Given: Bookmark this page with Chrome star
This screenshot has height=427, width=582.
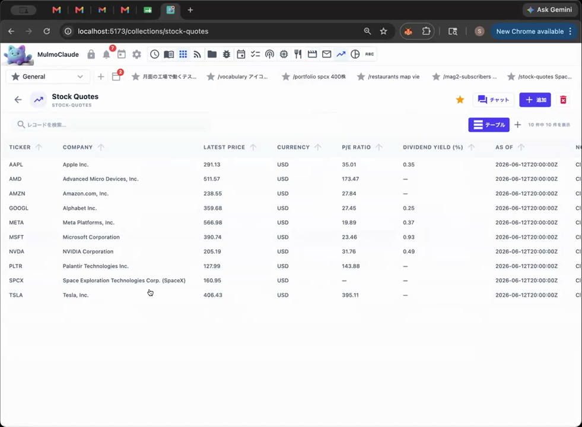Looking at the screenshot, I should pos(383,31).
